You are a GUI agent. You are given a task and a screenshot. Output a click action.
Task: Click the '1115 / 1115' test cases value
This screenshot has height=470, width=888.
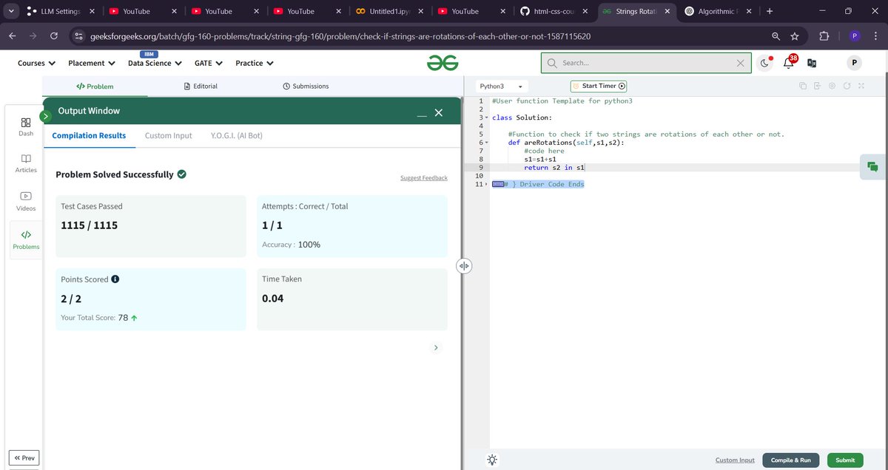click(89, 225)
